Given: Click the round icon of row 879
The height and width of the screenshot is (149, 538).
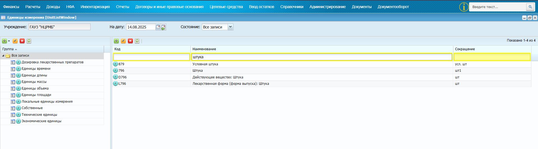Looking at the screenshot, I should pos(116,64).
